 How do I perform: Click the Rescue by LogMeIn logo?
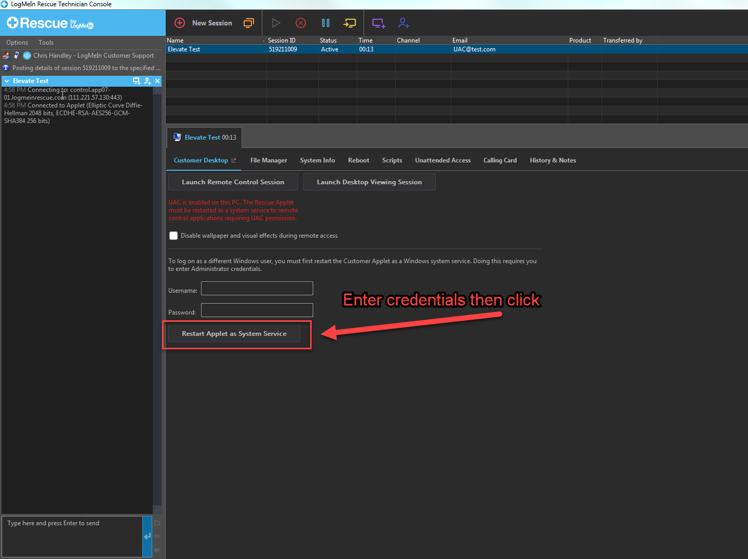tap(50, 23)
